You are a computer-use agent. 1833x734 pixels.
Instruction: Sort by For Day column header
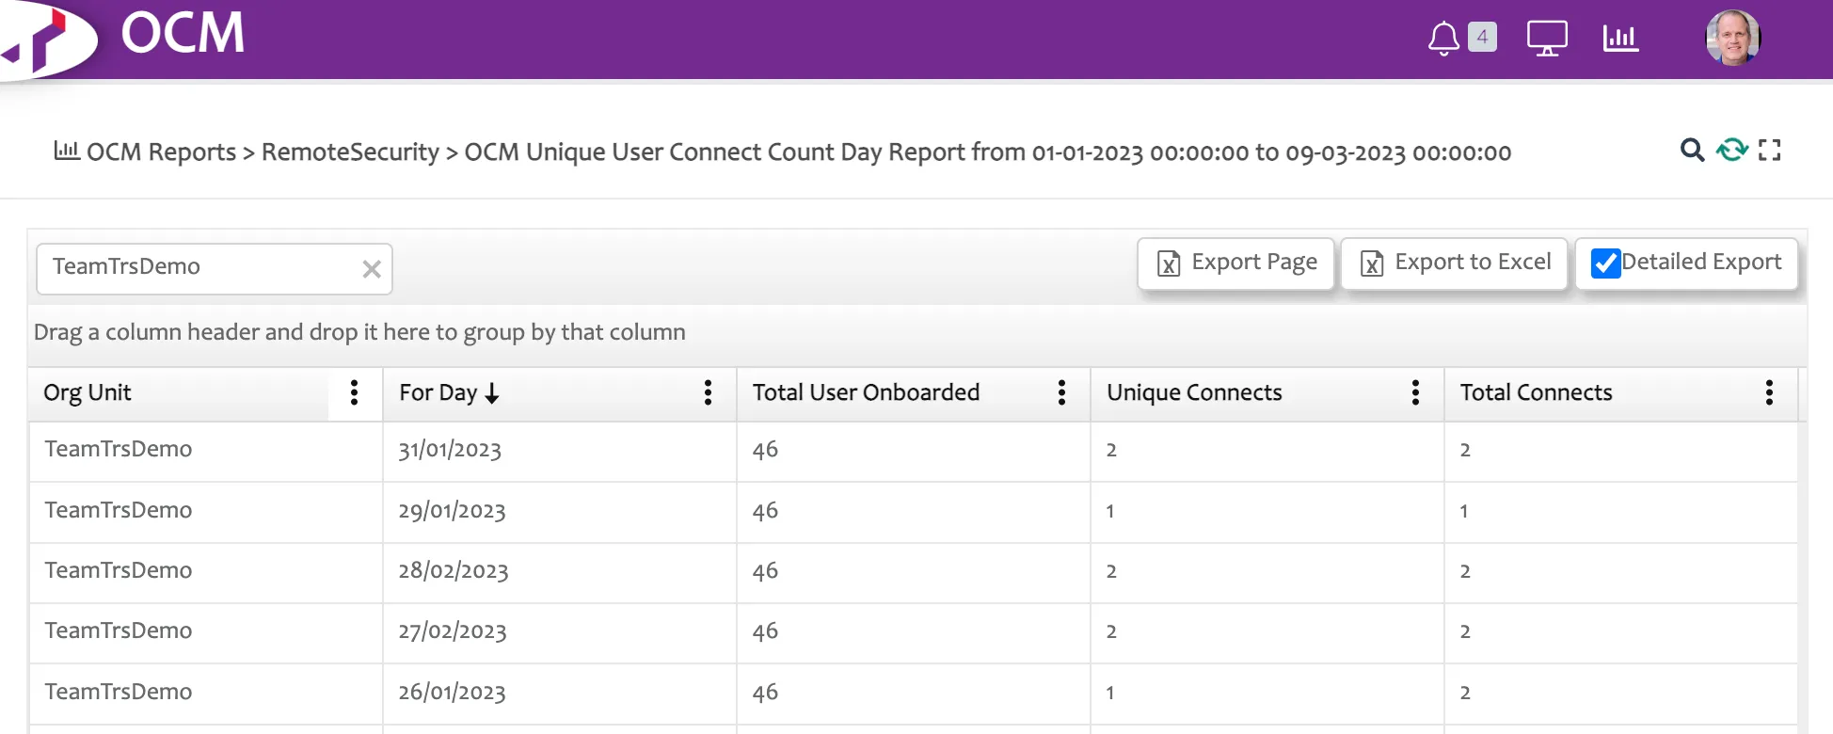click(438, 392)
